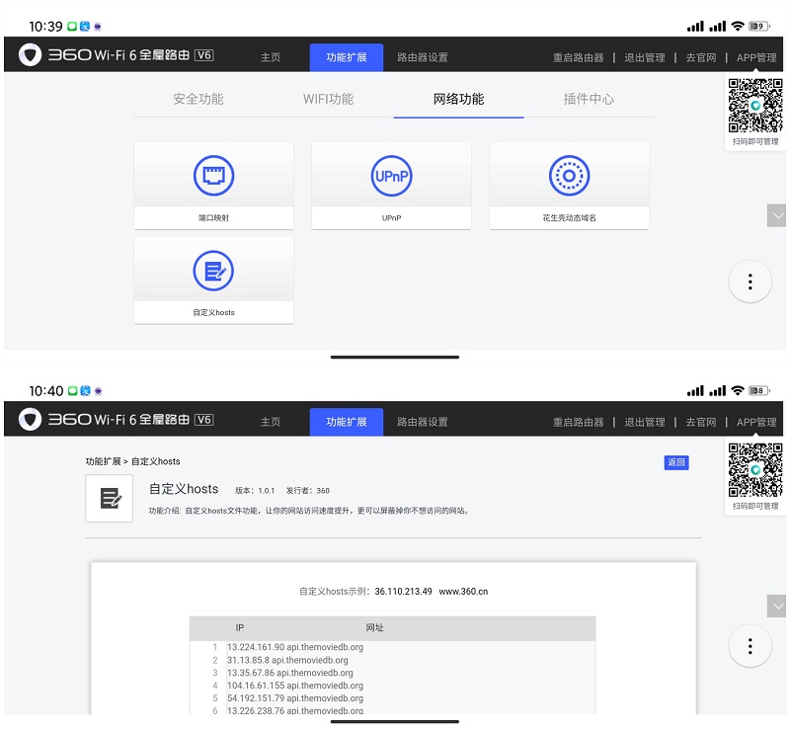The image size is (790, 733).
Task: Click 重启路由器 in the upper header
Action: click(578, 57)
